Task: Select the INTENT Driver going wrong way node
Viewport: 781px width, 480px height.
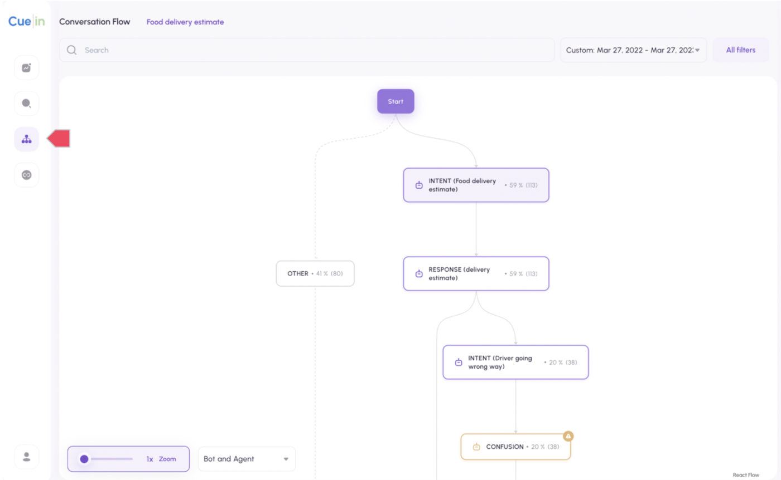Action: tap(515, 362)
